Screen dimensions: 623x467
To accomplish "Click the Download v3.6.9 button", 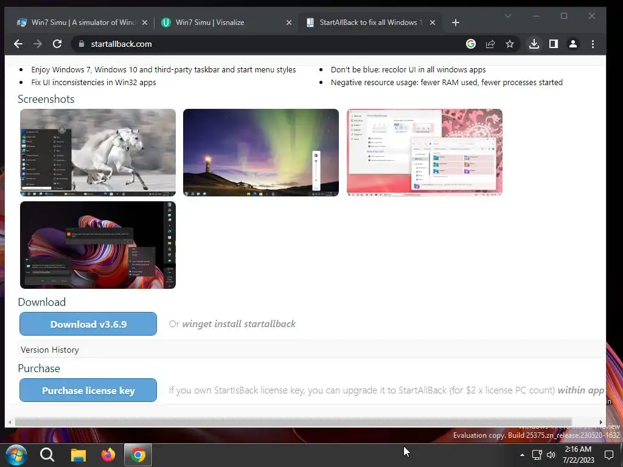I will (88, 324).
